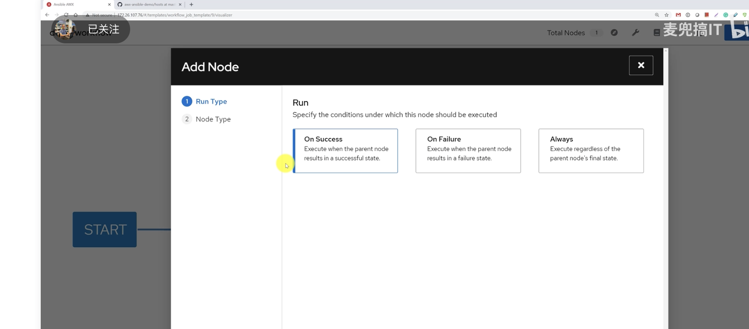Open the Run Type wizard step

click(x=211, y=102)
